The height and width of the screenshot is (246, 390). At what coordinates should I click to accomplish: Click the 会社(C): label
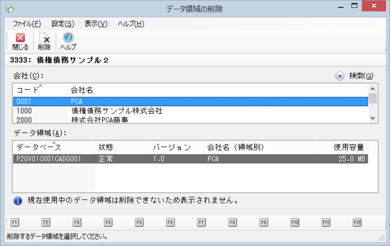pyautogui.click(x=28, y=76)
